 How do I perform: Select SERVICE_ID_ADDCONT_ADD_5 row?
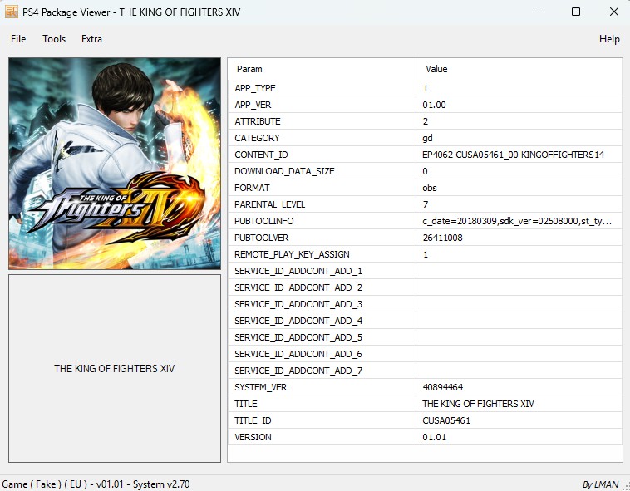click(x=425, y=337)
